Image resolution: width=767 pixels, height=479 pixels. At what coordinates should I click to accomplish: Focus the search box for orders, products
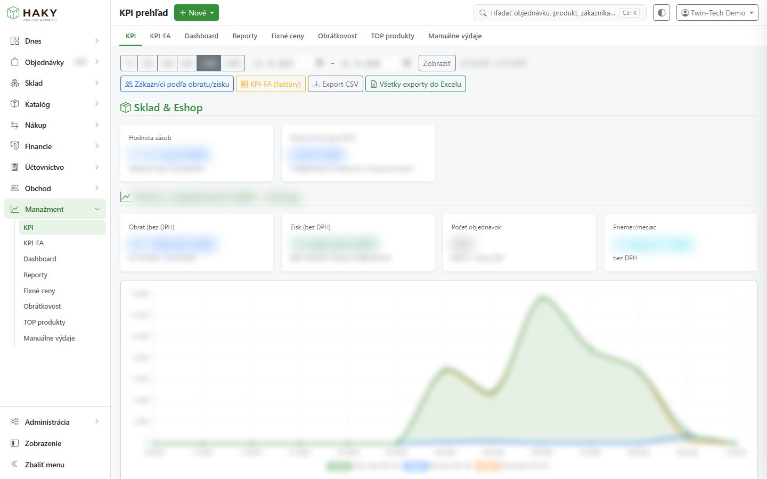tap(560, 13)
